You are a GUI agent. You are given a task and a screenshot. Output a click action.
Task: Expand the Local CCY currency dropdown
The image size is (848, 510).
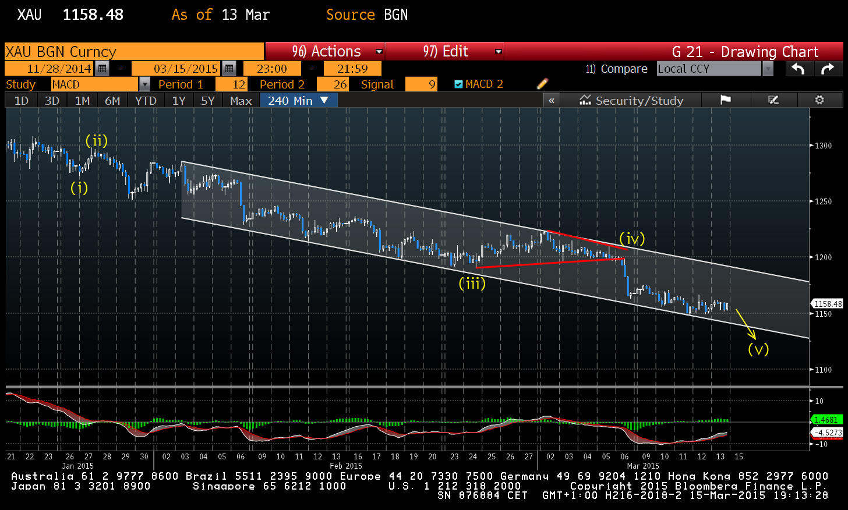pos(768,69)
